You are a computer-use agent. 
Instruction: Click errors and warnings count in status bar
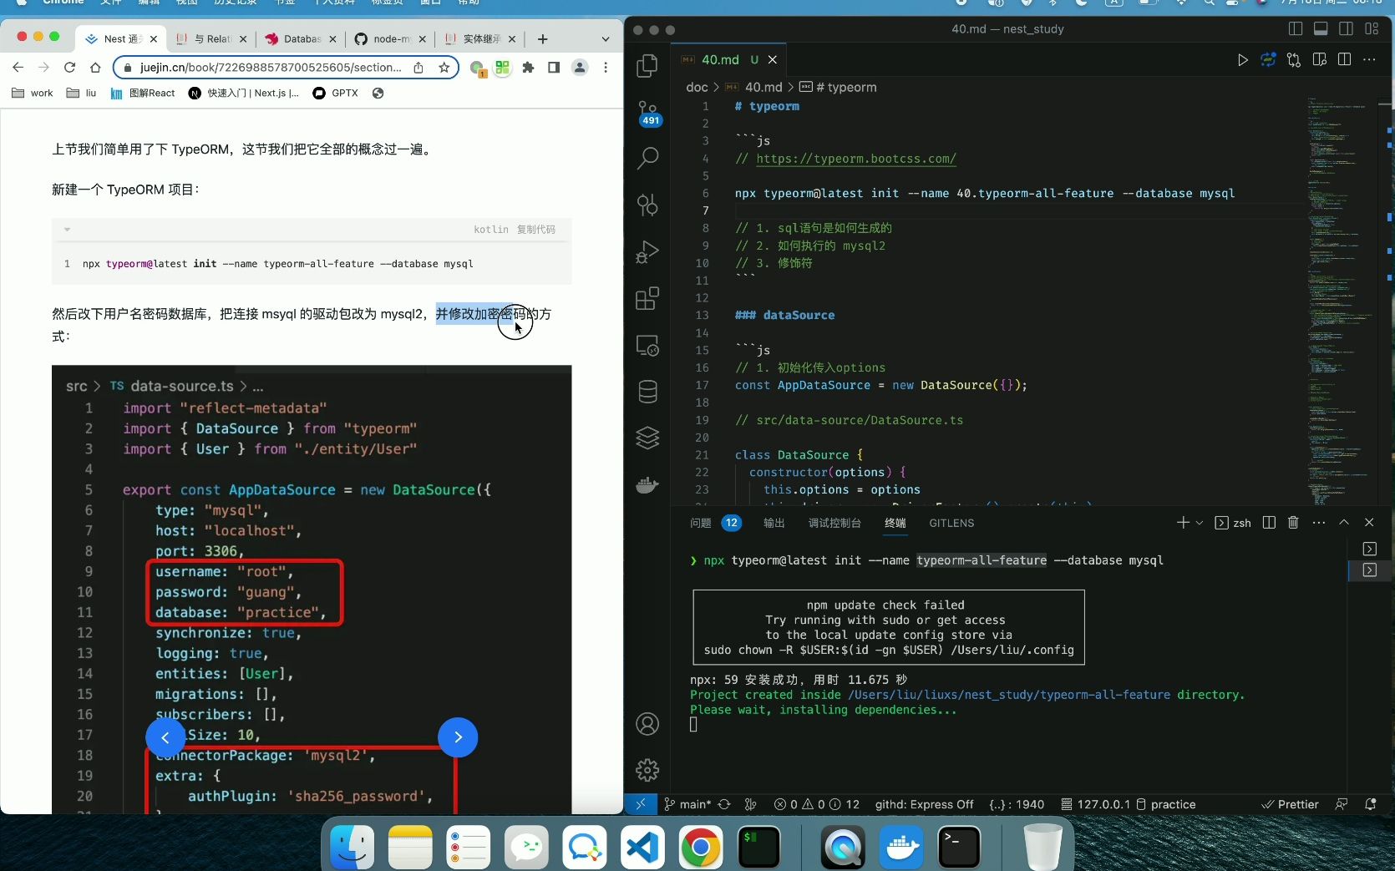click(x=816, y=804)
